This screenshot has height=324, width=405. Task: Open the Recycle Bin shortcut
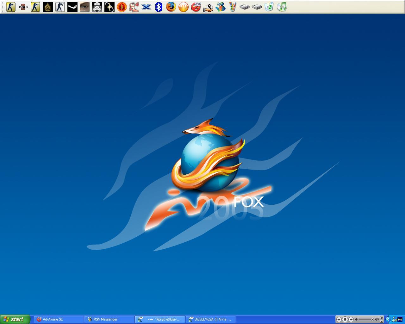(269, 7)
